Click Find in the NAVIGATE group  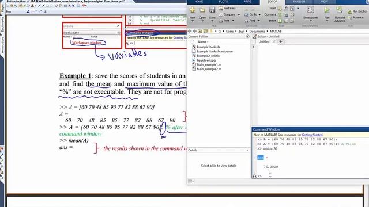point(250,21)
